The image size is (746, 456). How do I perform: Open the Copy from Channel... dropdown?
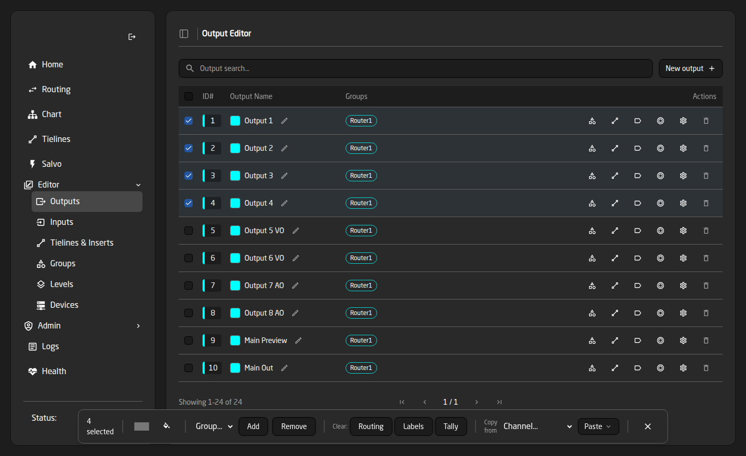(538, 426)
